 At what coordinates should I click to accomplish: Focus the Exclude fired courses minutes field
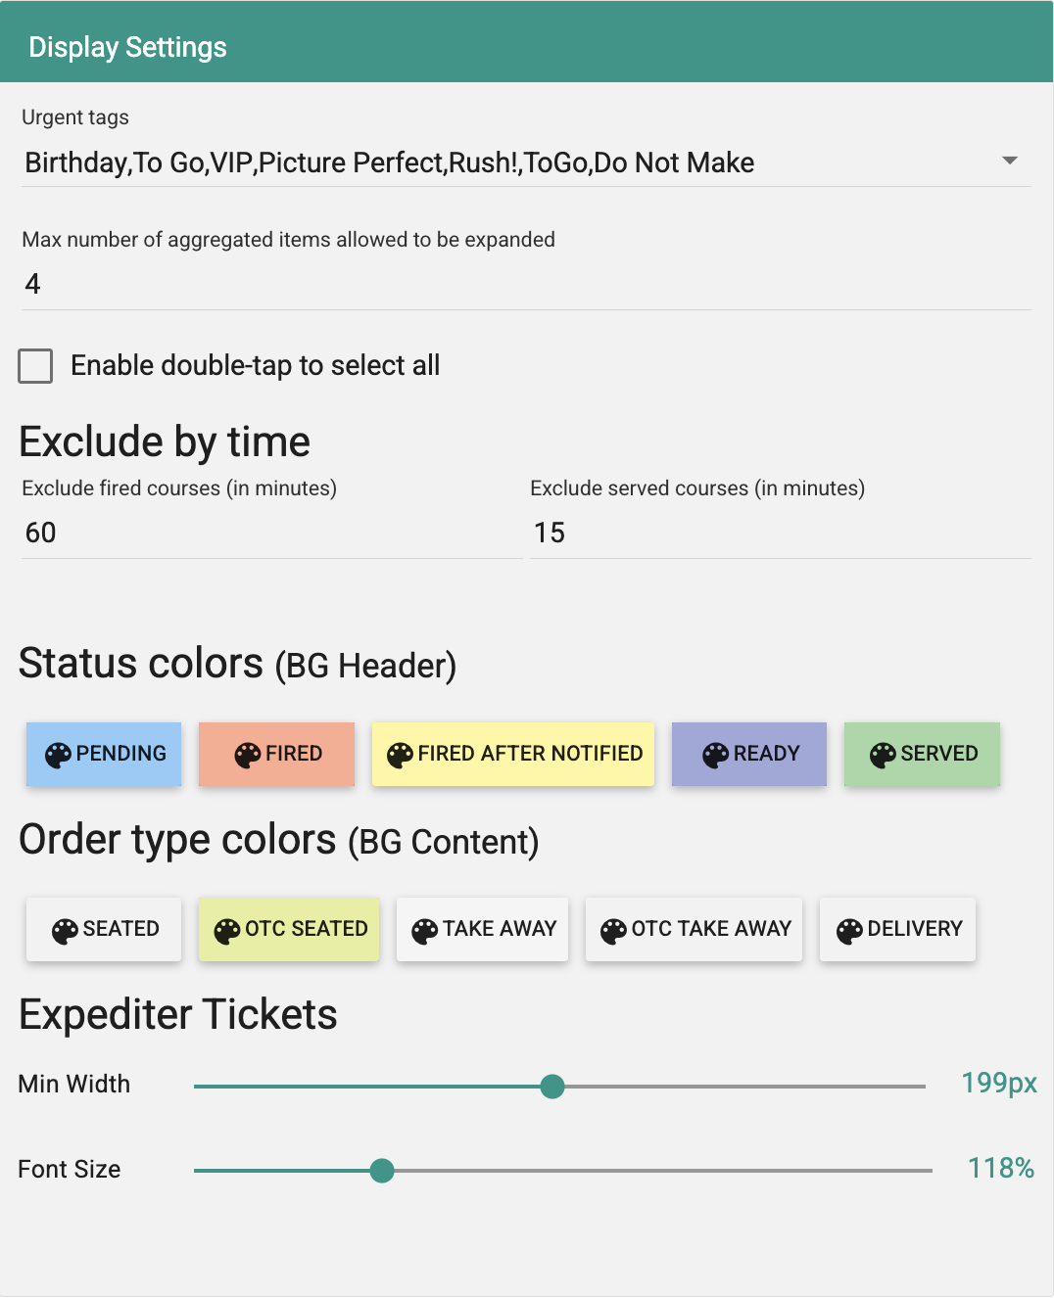click(271, 533)
